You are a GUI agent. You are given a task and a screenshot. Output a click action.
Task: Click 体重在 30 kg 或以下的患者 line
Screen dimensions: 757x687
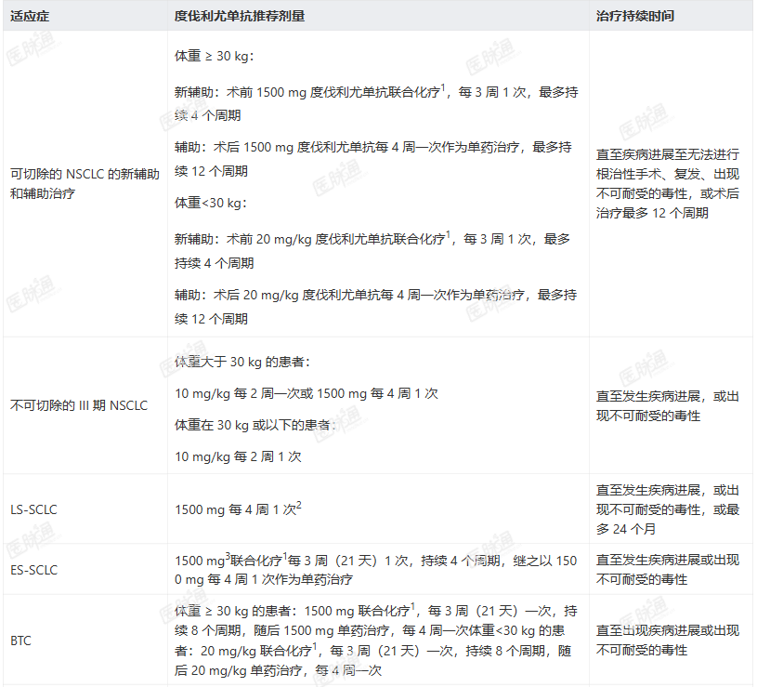point(255,425)
